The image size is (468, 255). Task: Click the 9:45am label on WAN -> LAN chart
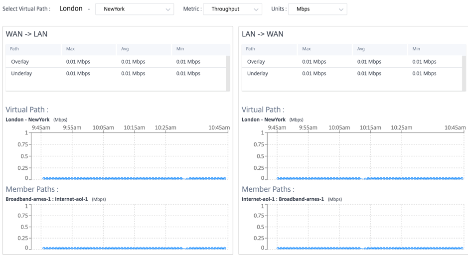tap(41, 127)
